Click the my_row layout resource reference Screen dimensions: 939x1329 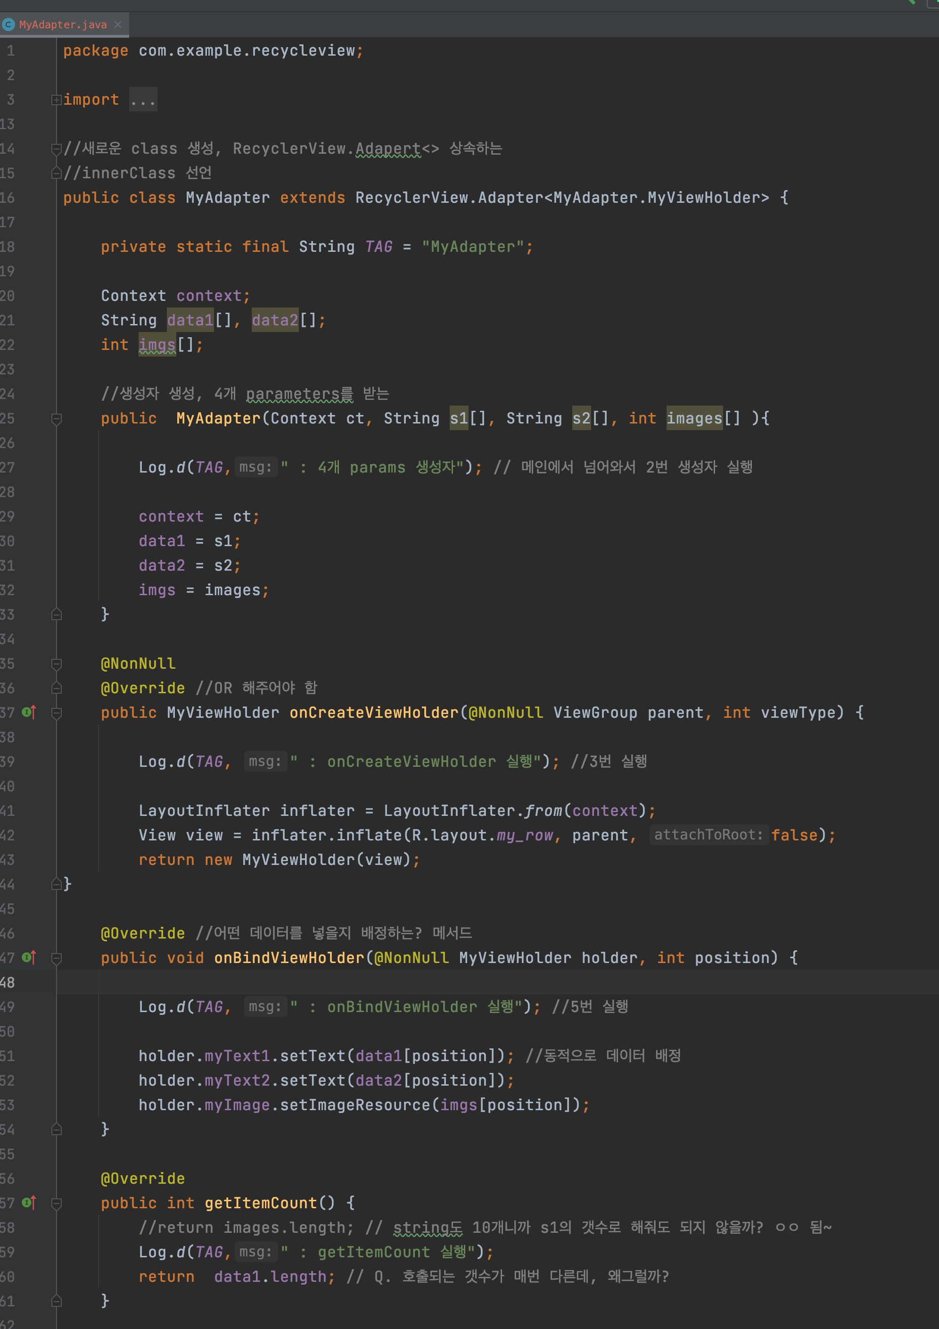(524, 835)
